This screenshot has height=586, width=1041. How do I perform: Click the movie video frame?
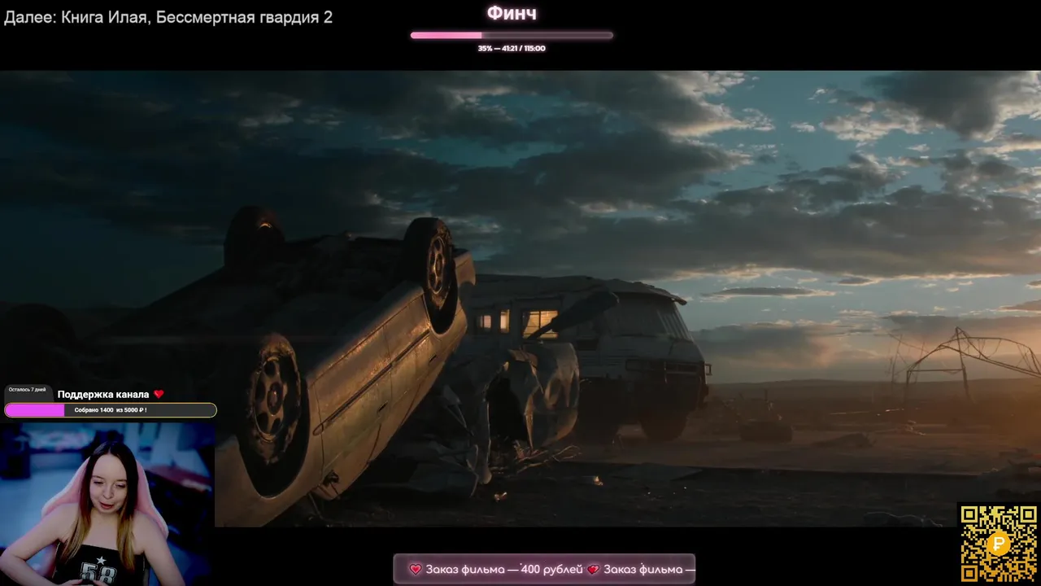pos(520,298)
